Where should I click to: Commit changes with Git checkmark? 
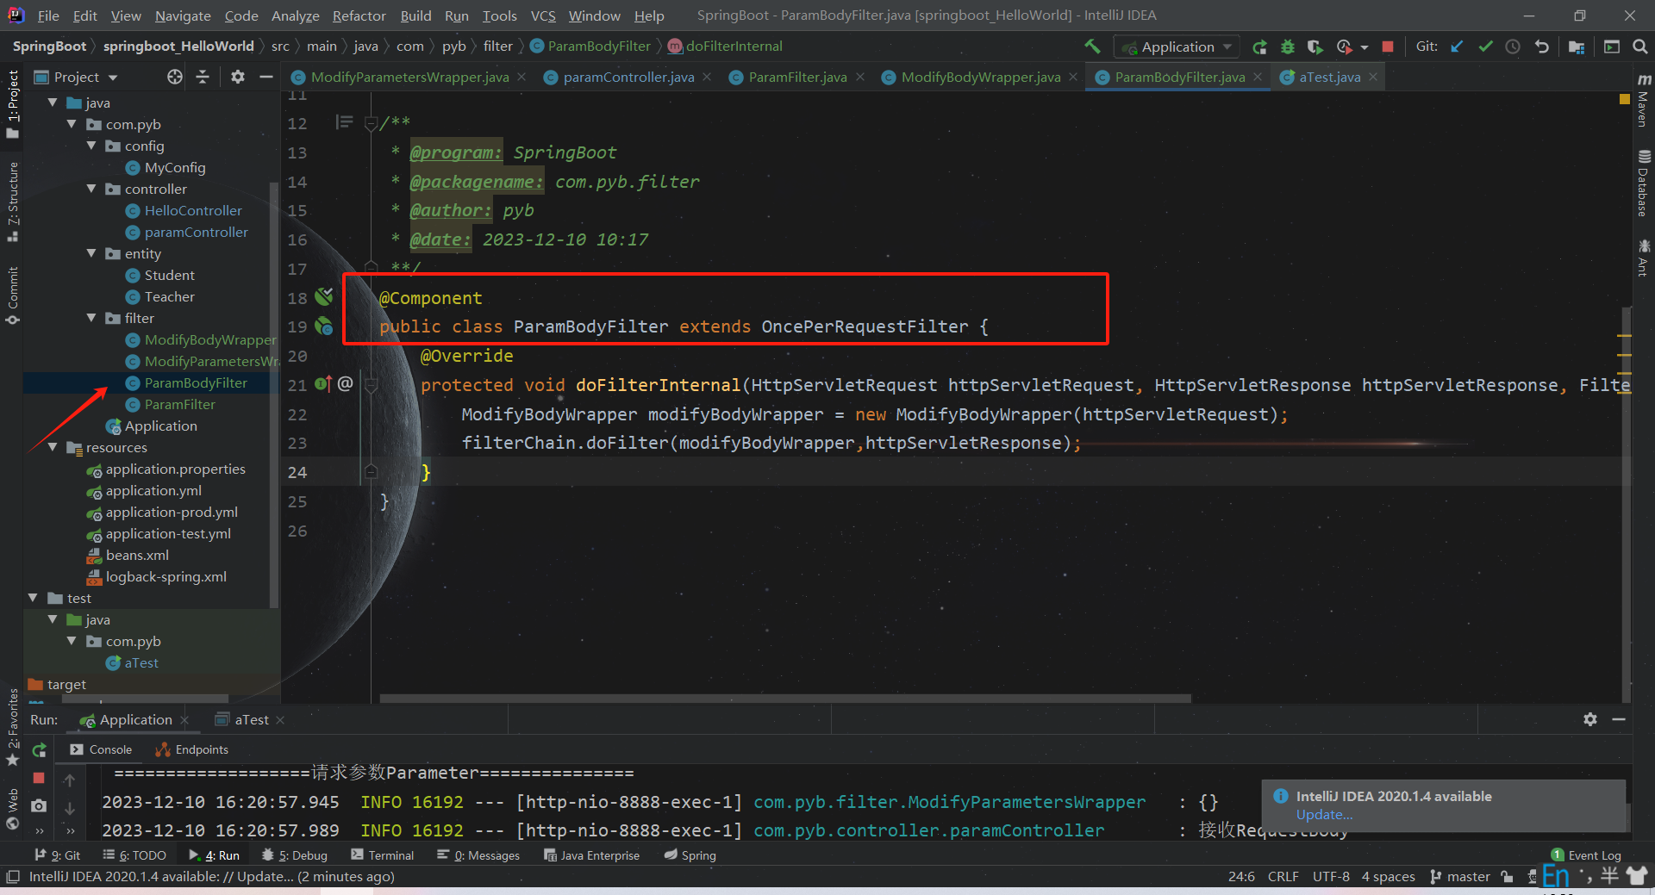coord(1485,47)
